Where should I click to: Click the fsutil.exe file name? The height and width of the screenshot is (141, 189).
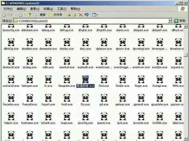67,104
